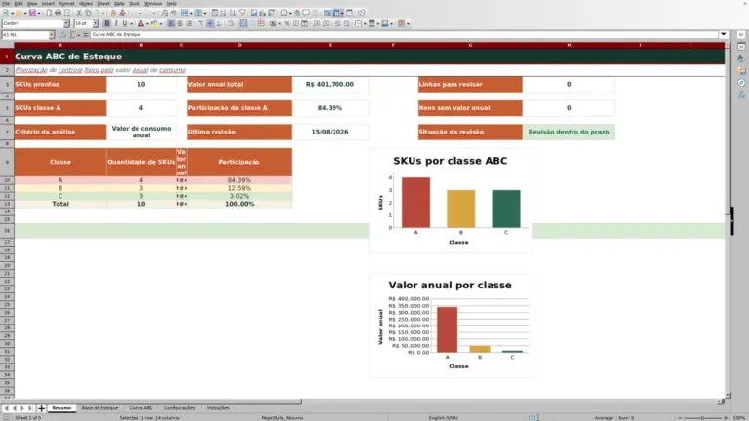
Task: Click the Align Center icon
Action: coord(180,23)
